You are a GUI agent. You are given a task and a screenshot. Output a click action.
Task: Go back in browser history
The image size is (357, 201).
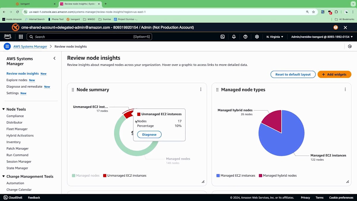pyautogui.click(x=4, y=12)
